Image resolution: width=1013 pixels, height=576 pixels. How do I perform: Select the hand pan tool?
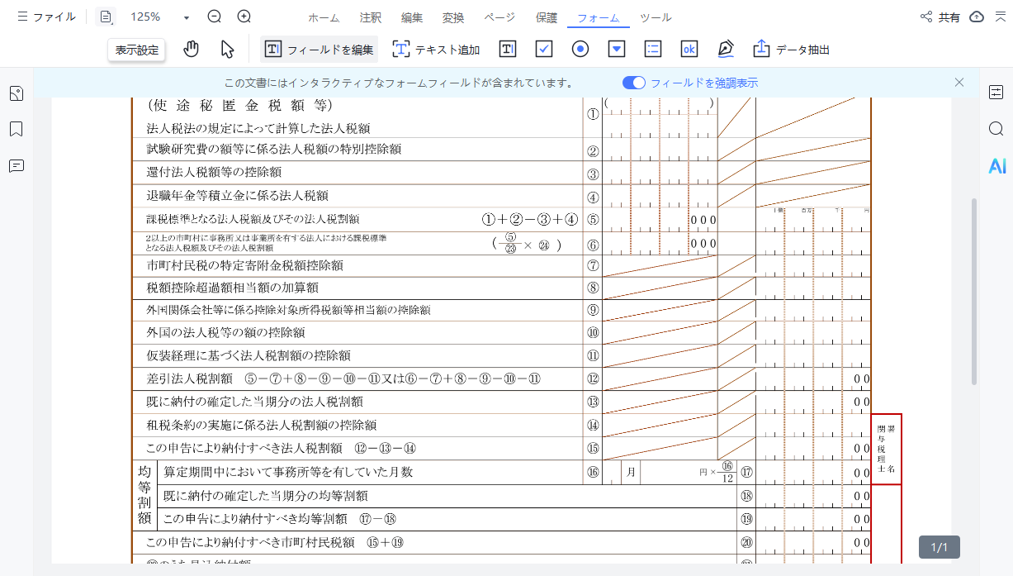[x=192, y=50]
